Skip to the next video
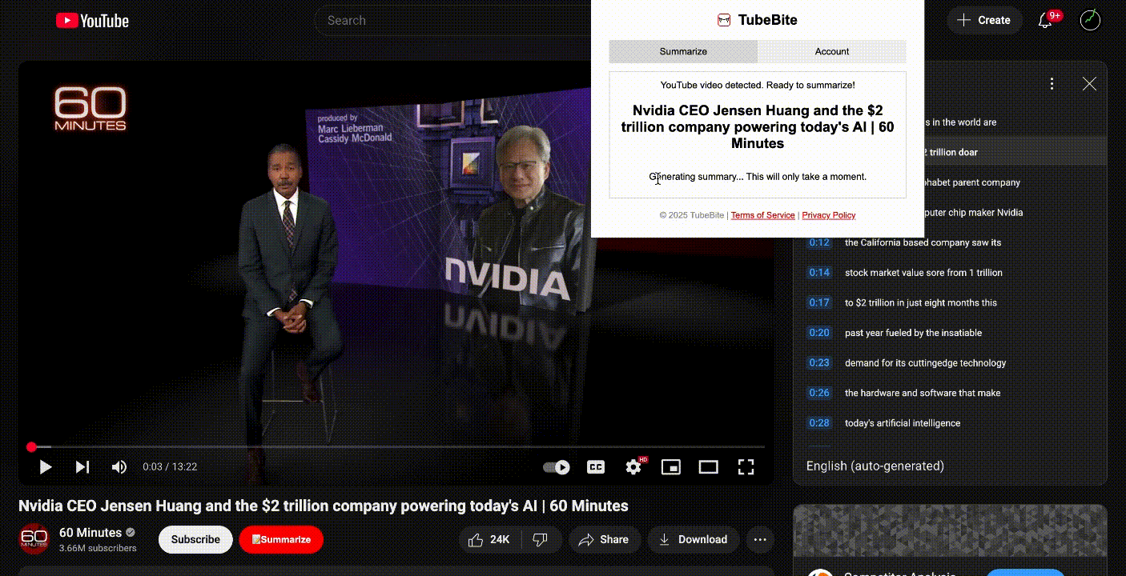 point(82,467)
